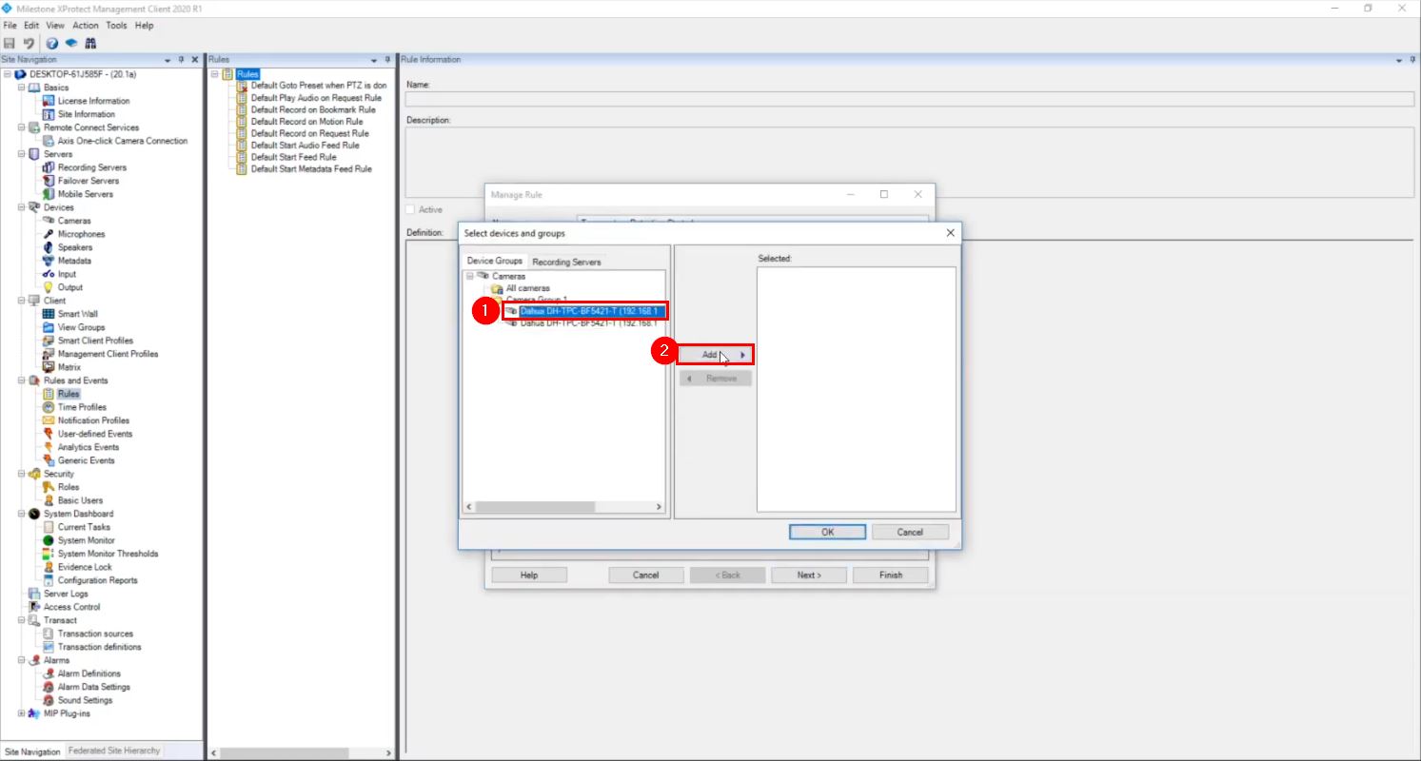1421x761 pixels.
Task: Click the Add button to select camera
Action: pos(715,354)
